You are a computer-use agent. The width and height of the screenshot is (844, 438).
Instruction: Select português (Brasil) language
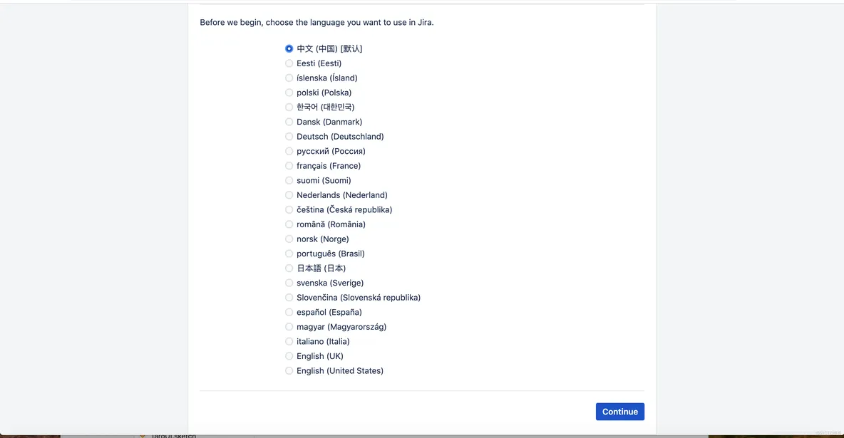(x=289, y=254)
